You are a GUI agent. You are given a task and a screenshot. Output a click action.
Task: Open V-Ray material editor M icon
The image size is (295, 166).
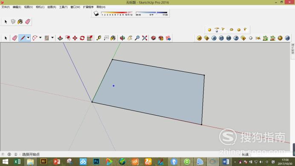(199, 38)
